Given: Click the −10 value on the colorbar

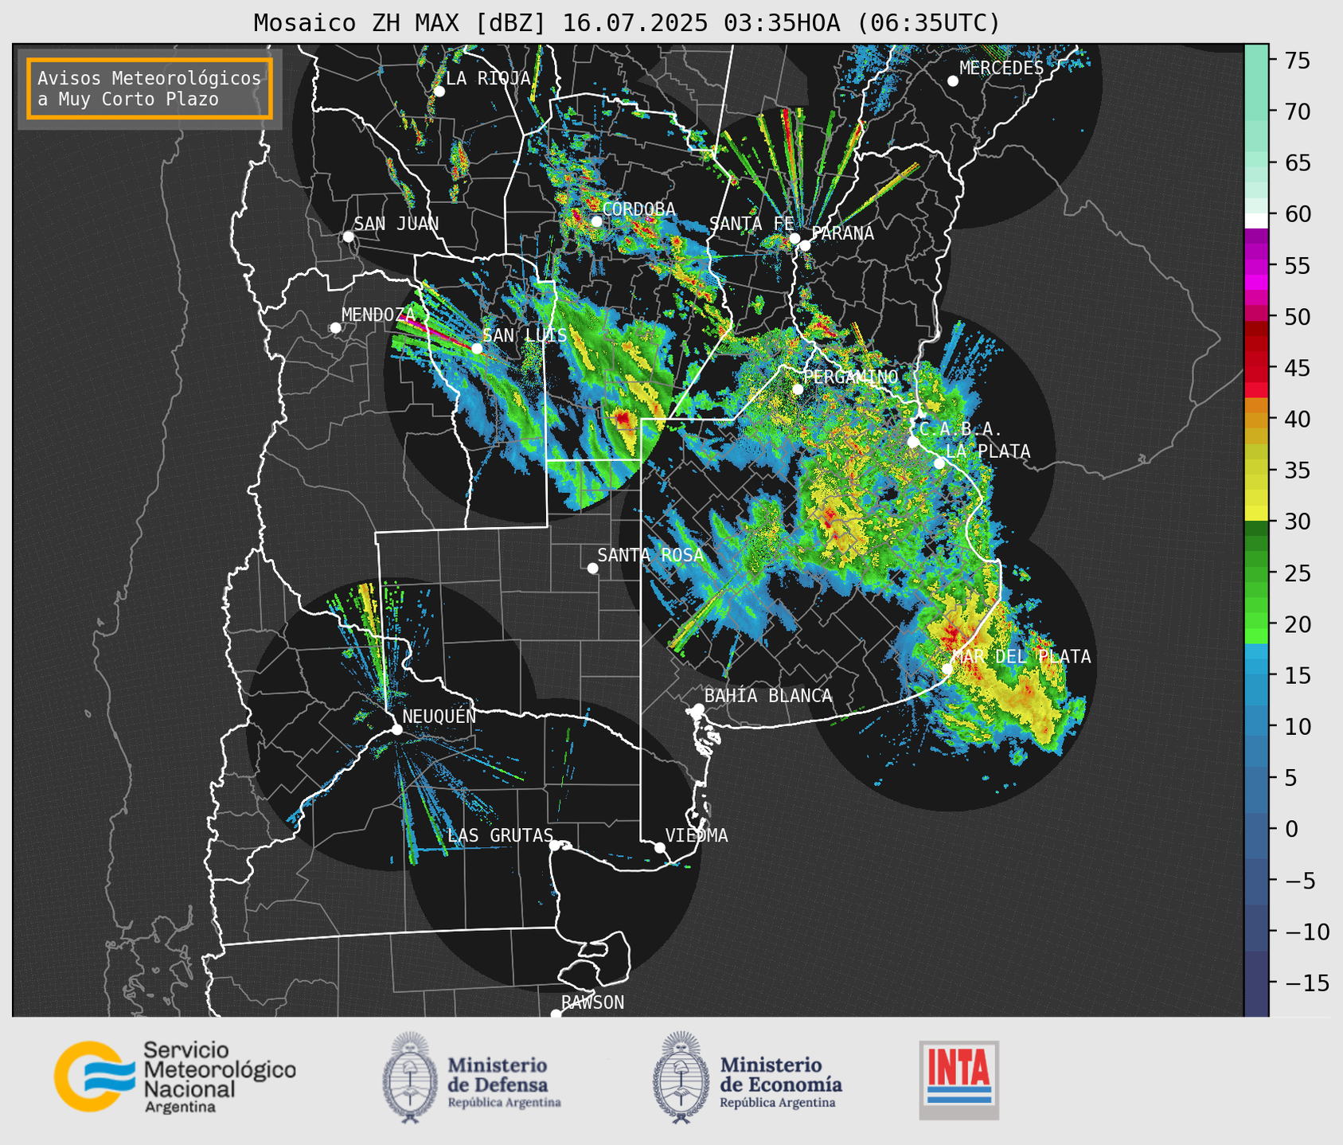Looking at the screenshot, I should point(1306,932).
